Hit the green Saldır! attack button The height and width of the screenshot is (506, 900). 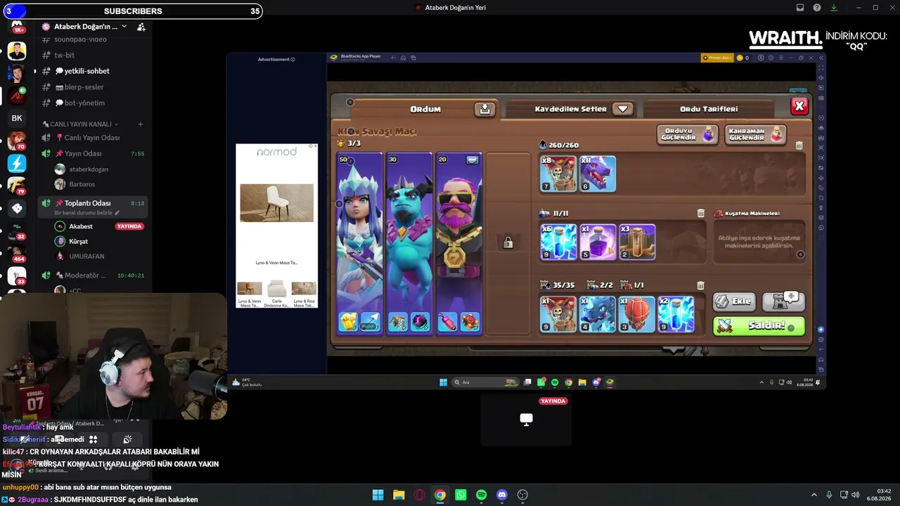(x=759, y=326)
